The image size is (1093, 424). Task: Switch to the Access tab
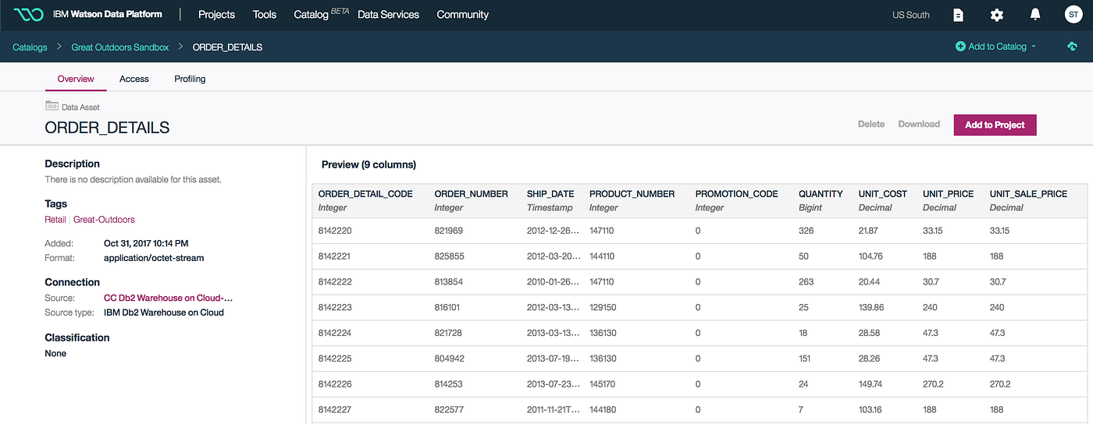[134, 79]
